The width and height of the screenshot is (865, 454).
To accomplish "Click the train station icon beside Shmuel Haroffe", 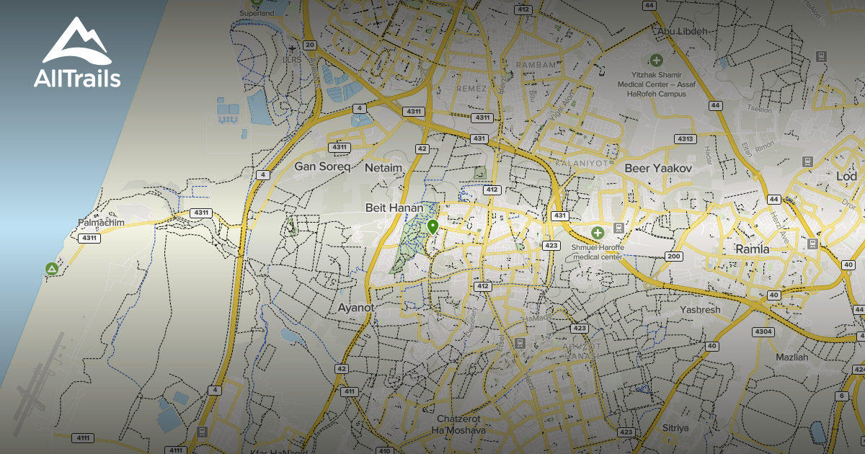I will [618, 228].
